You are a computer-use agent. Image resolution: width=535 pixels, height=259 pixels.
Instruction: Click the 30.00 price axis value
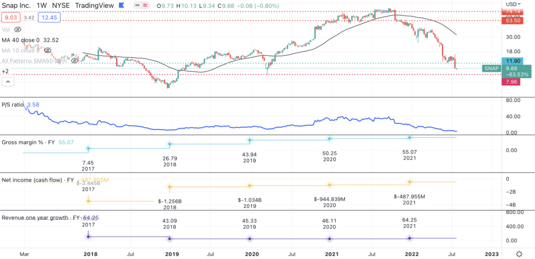click(513, 37)
